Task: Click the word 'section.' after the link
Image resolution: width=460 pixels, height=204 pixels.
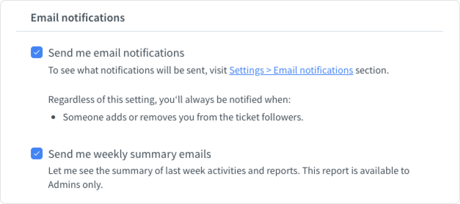Action: 372,70
